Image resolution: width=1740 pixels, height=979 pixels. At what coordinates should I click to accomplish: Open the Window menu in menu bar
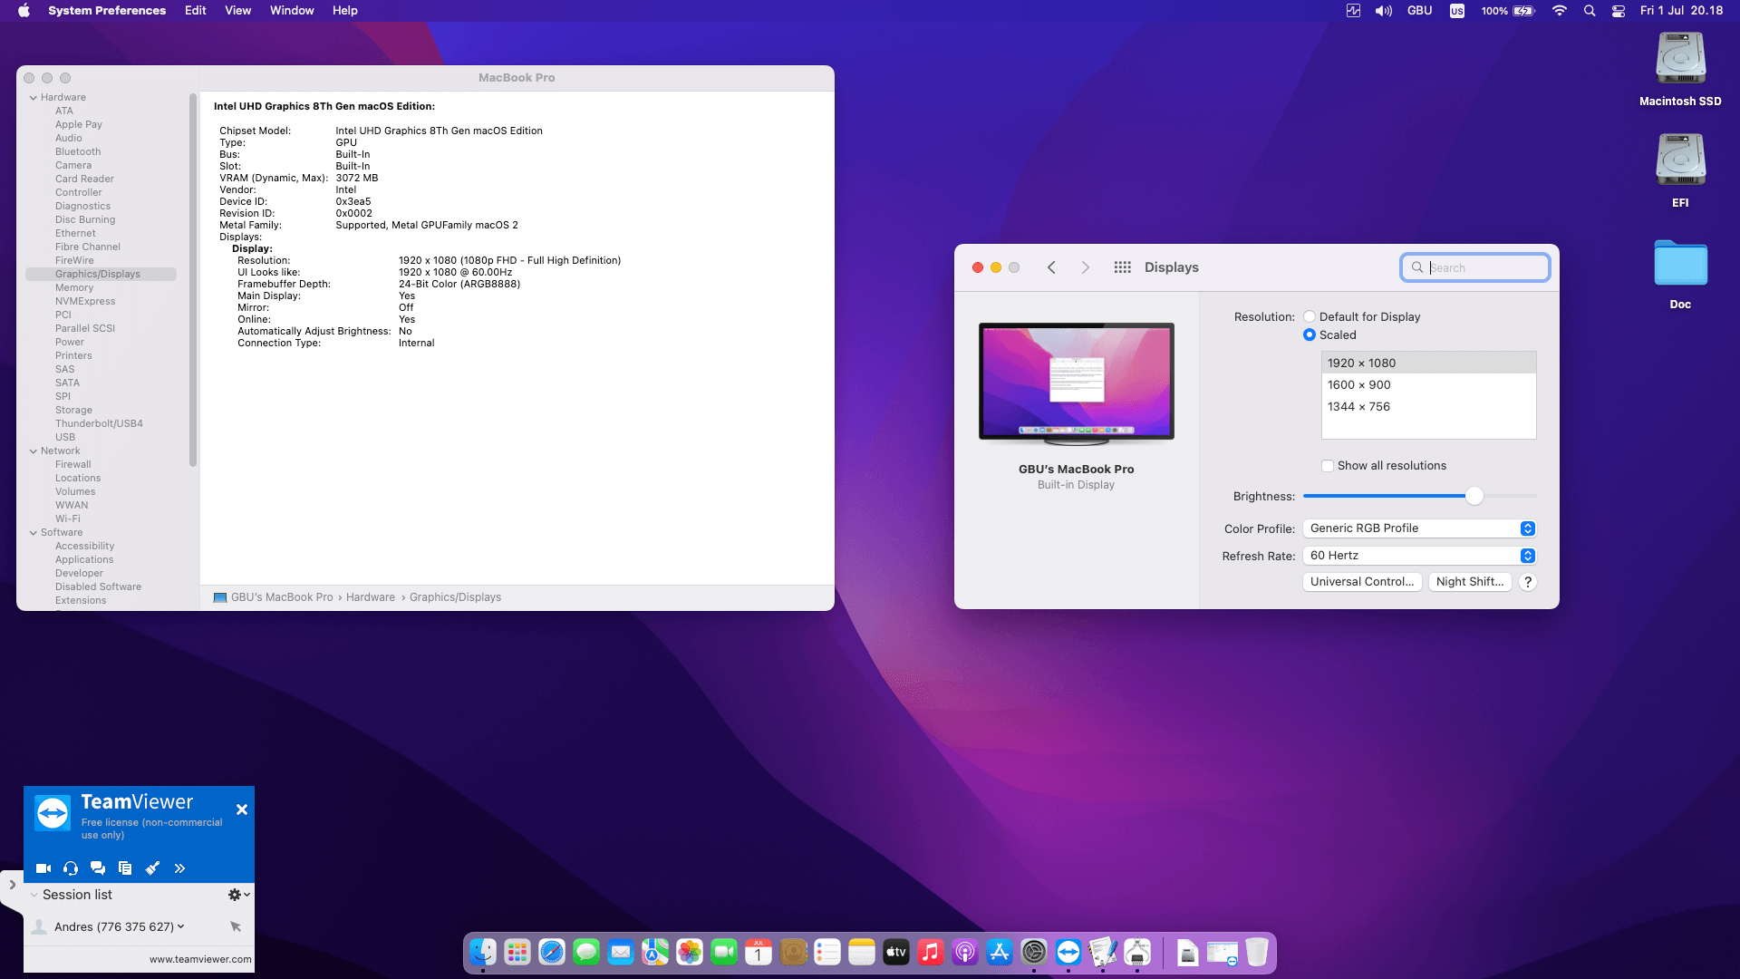tap(291, 11)
